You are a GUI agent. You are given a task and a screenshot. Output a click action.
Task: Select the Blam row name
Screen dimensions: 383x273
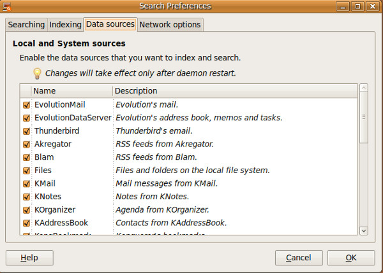44,157
